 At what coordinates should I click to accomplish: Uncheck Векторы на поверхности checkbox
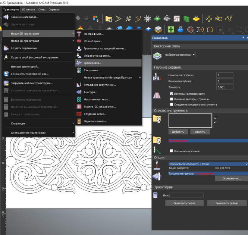click(x=172, y=94)
